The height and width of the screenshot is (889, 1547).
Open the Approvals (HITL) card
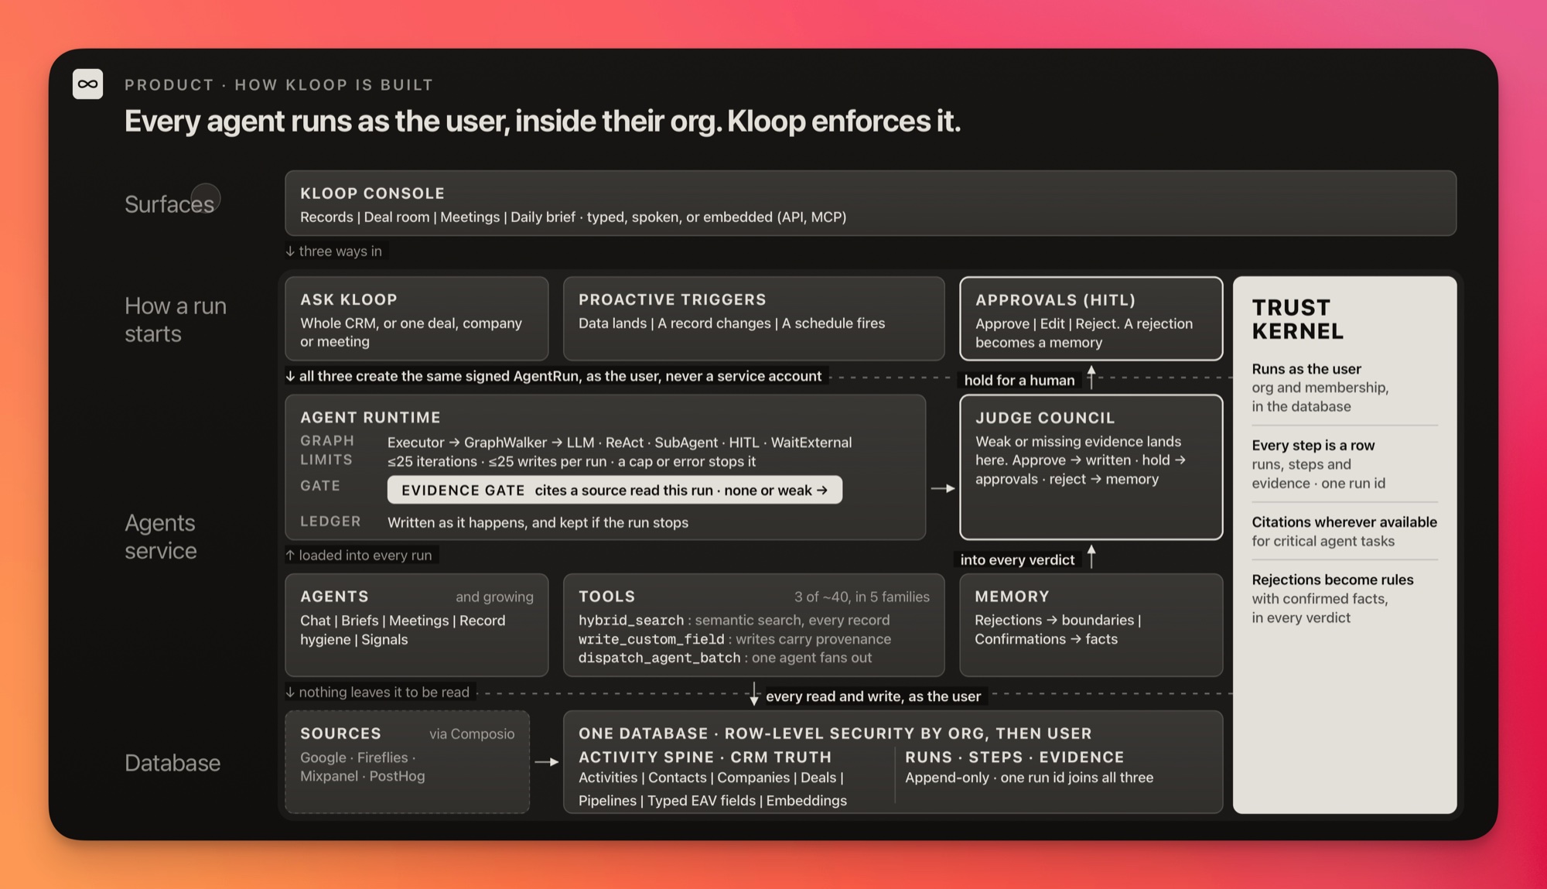[1091, 319]
